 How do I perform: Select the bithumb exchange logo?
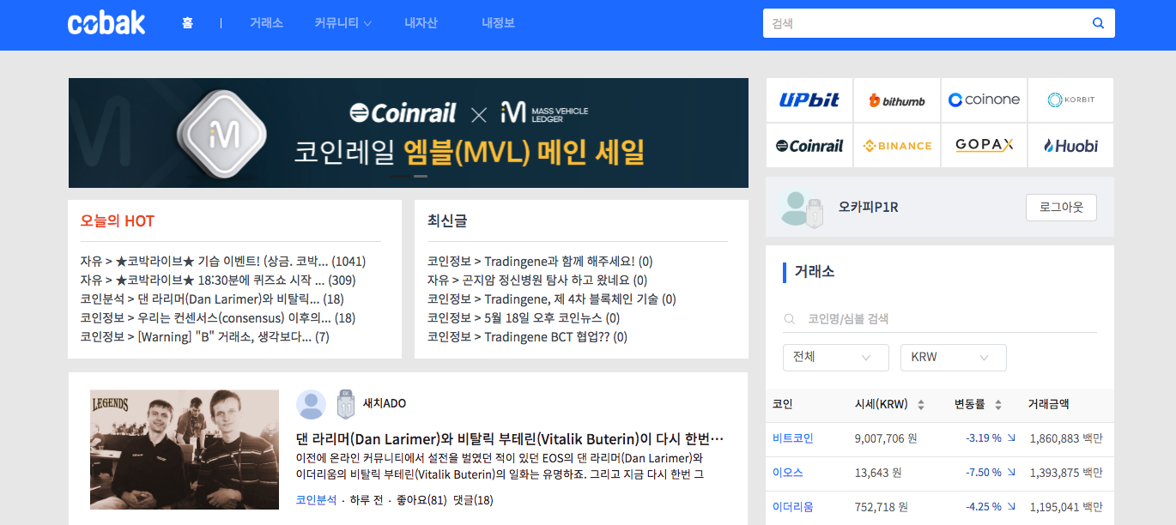point(897,100)
